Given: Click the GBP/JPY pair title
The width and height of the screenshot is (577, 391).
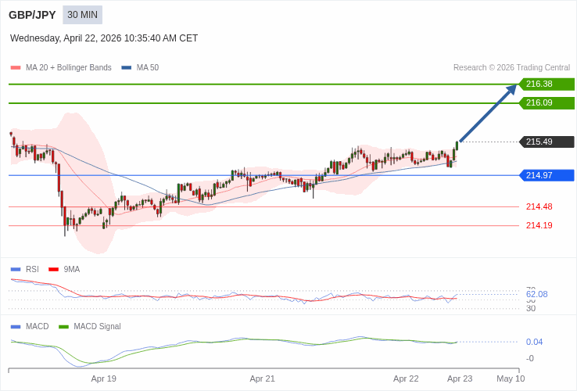Looking at the screenshot, I should pyautogui.click(x=32, y=15).
